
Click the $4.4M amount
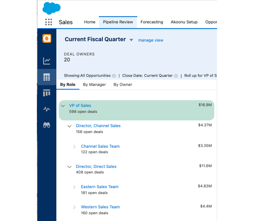point(206,206)
